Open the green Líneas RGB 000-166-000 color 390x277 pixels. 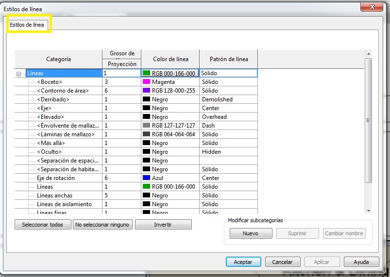pyautogui.click(x=146, y=187)
